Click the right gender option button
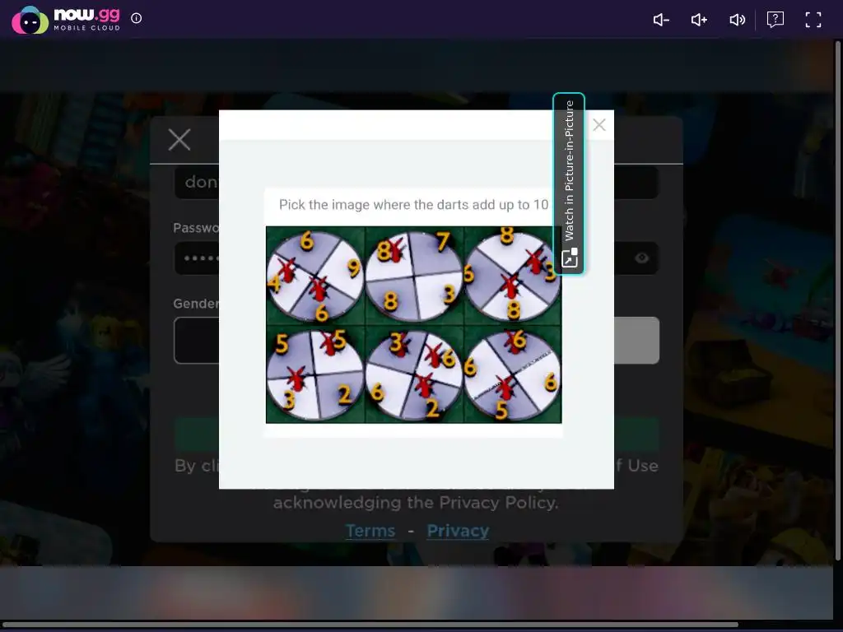Screen dimensions: 843x632 [636, 340]
